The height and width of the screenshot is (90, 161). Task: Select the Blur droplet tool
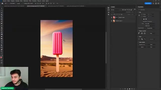click(2, 36)
